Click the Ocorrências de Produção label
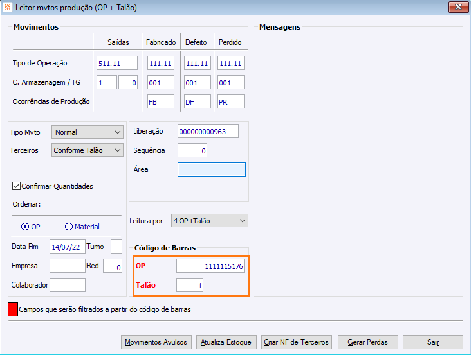 51,101
